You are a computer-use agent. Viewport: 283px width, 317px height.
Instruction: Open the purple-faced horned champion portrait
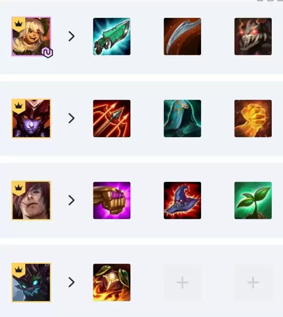click(x=31, y=118)
